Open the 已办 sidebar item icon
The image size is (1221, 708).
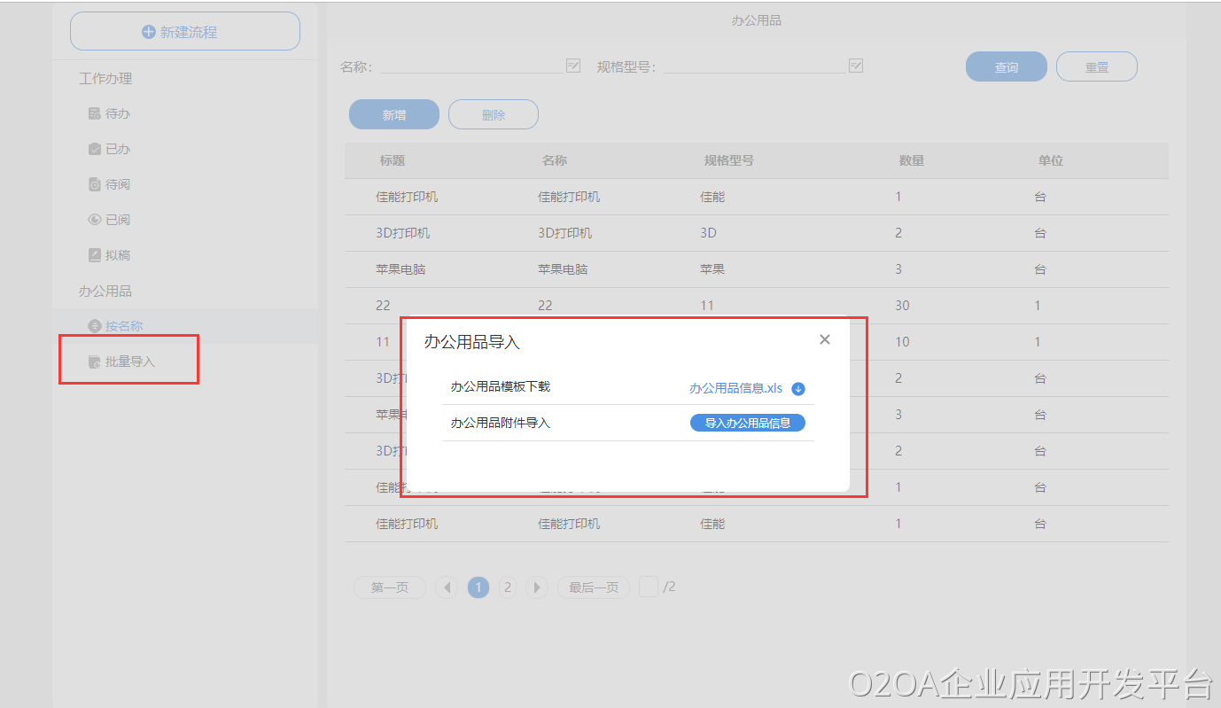pyautogui.click(x=95, y=149)
